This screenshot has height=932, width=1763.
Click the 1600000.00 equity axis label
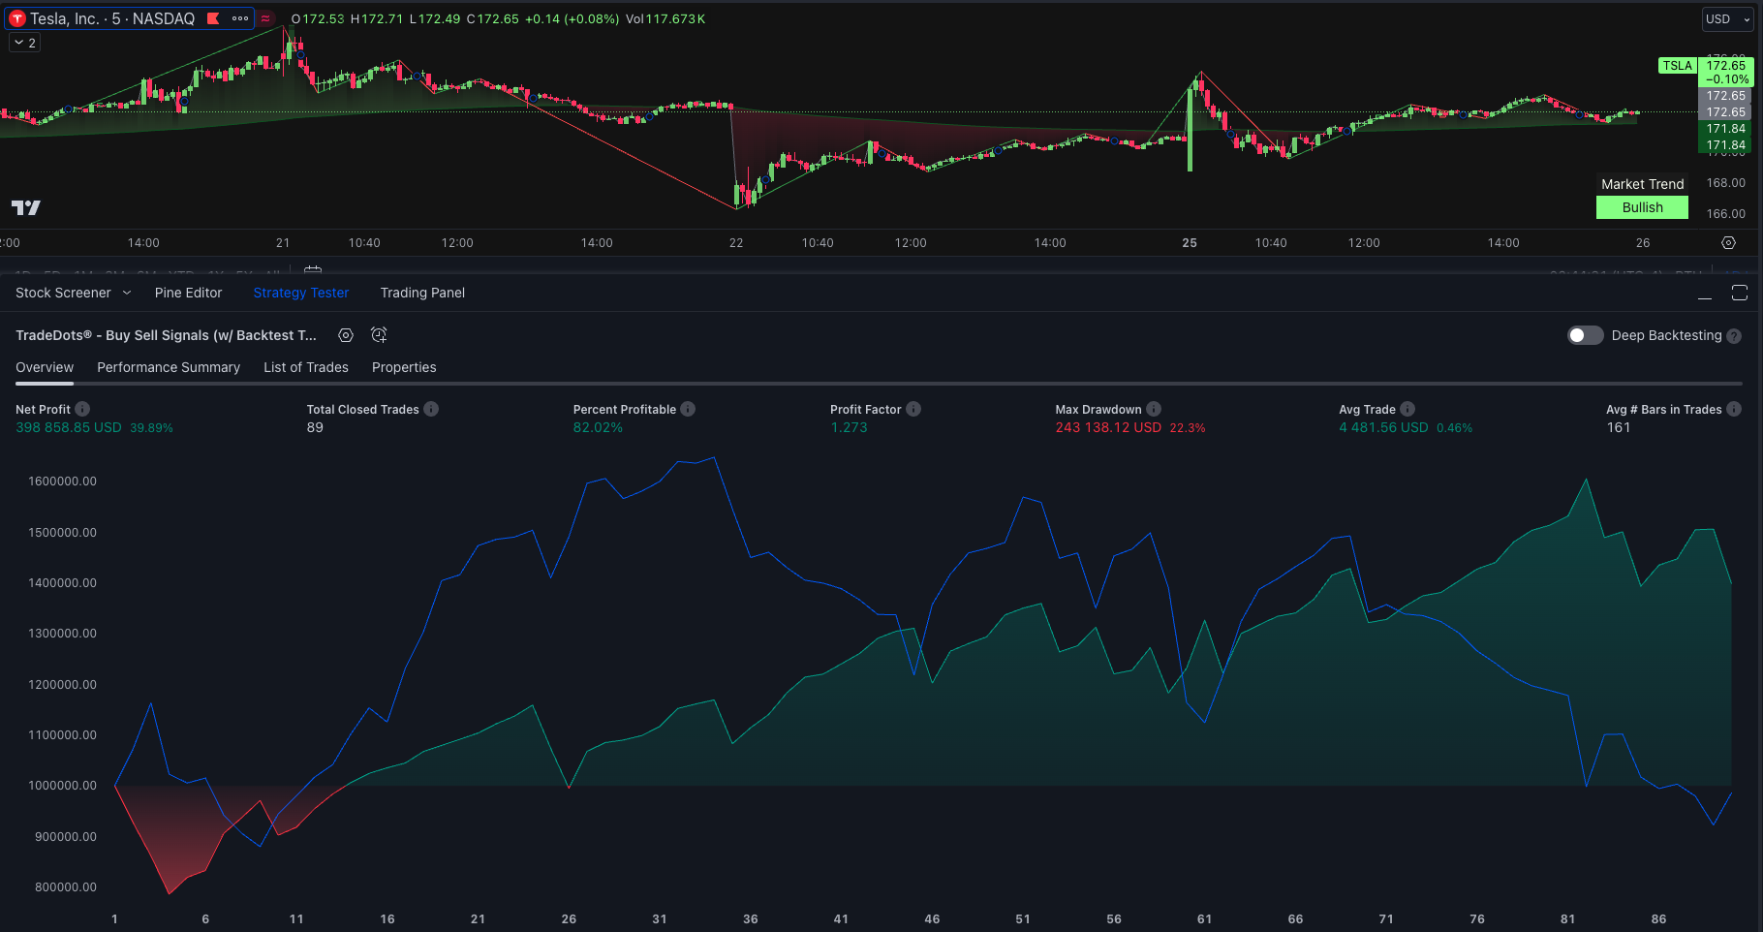(x=63, y=482)
